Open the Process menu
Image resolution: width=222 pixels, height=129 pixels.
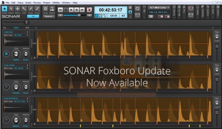click(37, 3)
